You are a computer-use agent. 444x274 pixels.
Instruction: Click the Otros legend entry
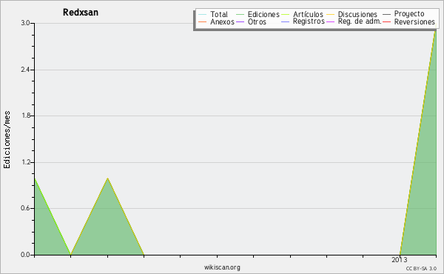click(x=257, y=21)
